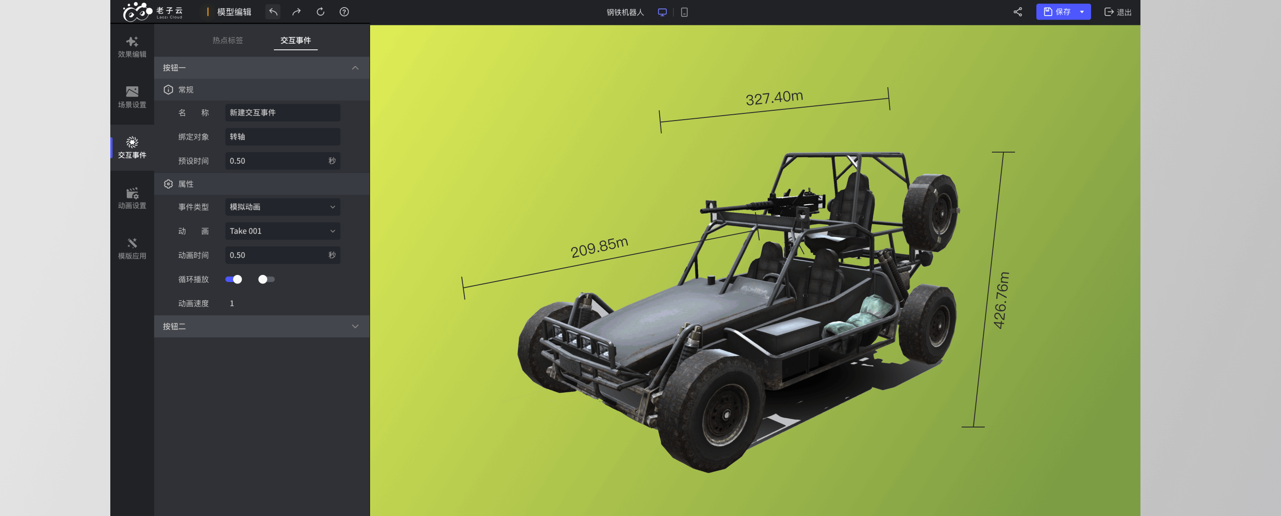
Task: Collapse the 按钮一 section
Action: (355, 68)
